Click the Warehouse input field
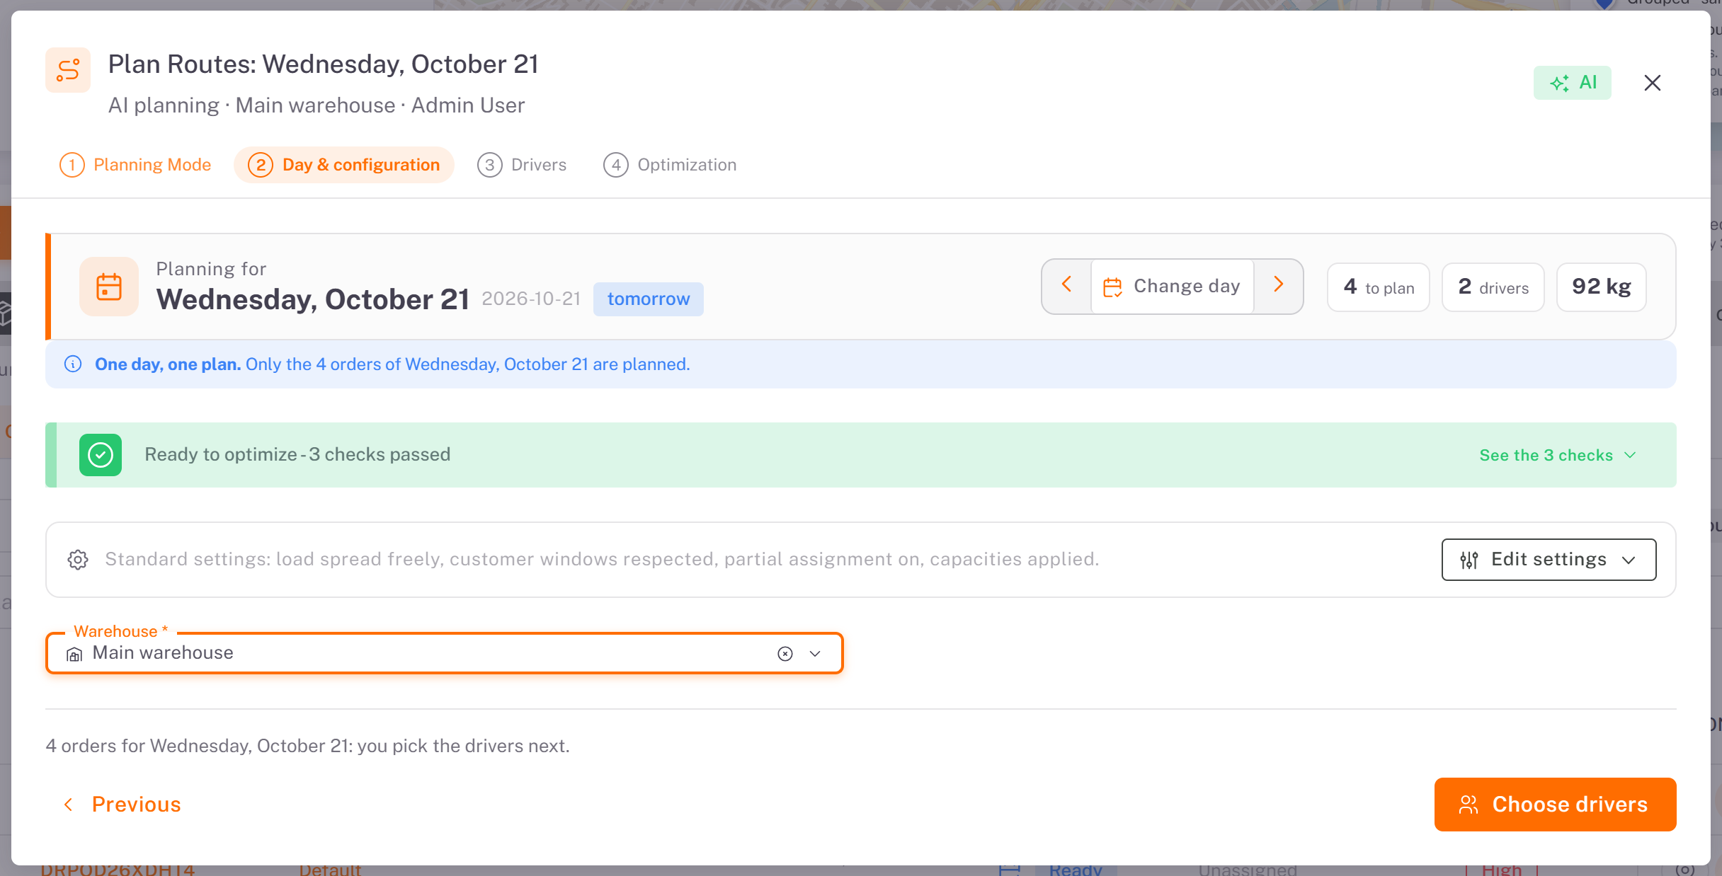This screenshot has height=876, width=1722. pyautogui.click(x=445, y=653)
